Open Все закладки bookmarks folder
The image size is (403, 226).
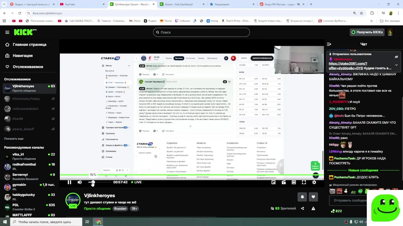pos(389,21)
